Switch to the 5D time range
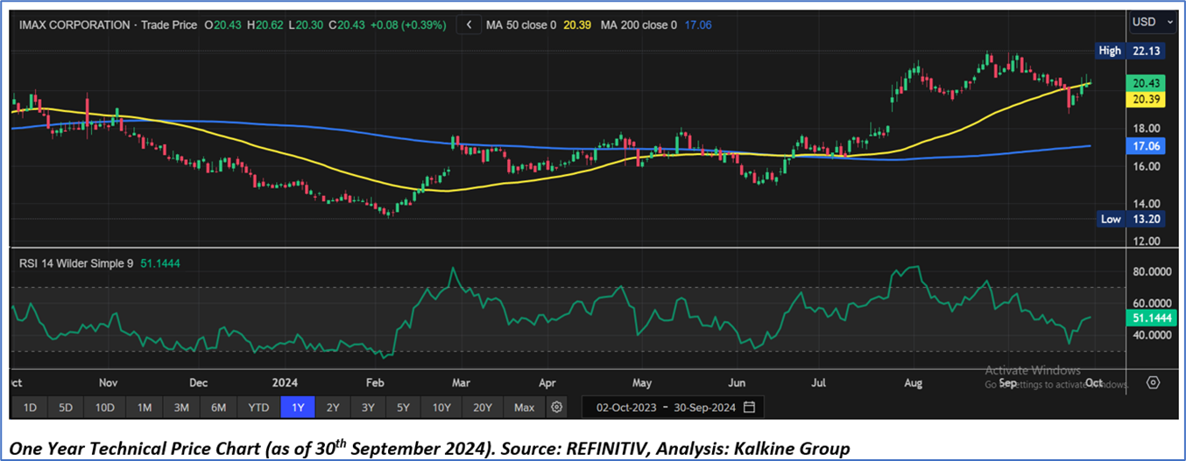1186x461 pixels. point(67,408)
